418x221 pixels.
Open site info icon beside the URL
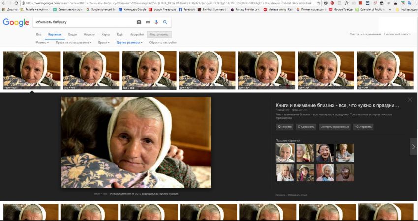point(23,3)
